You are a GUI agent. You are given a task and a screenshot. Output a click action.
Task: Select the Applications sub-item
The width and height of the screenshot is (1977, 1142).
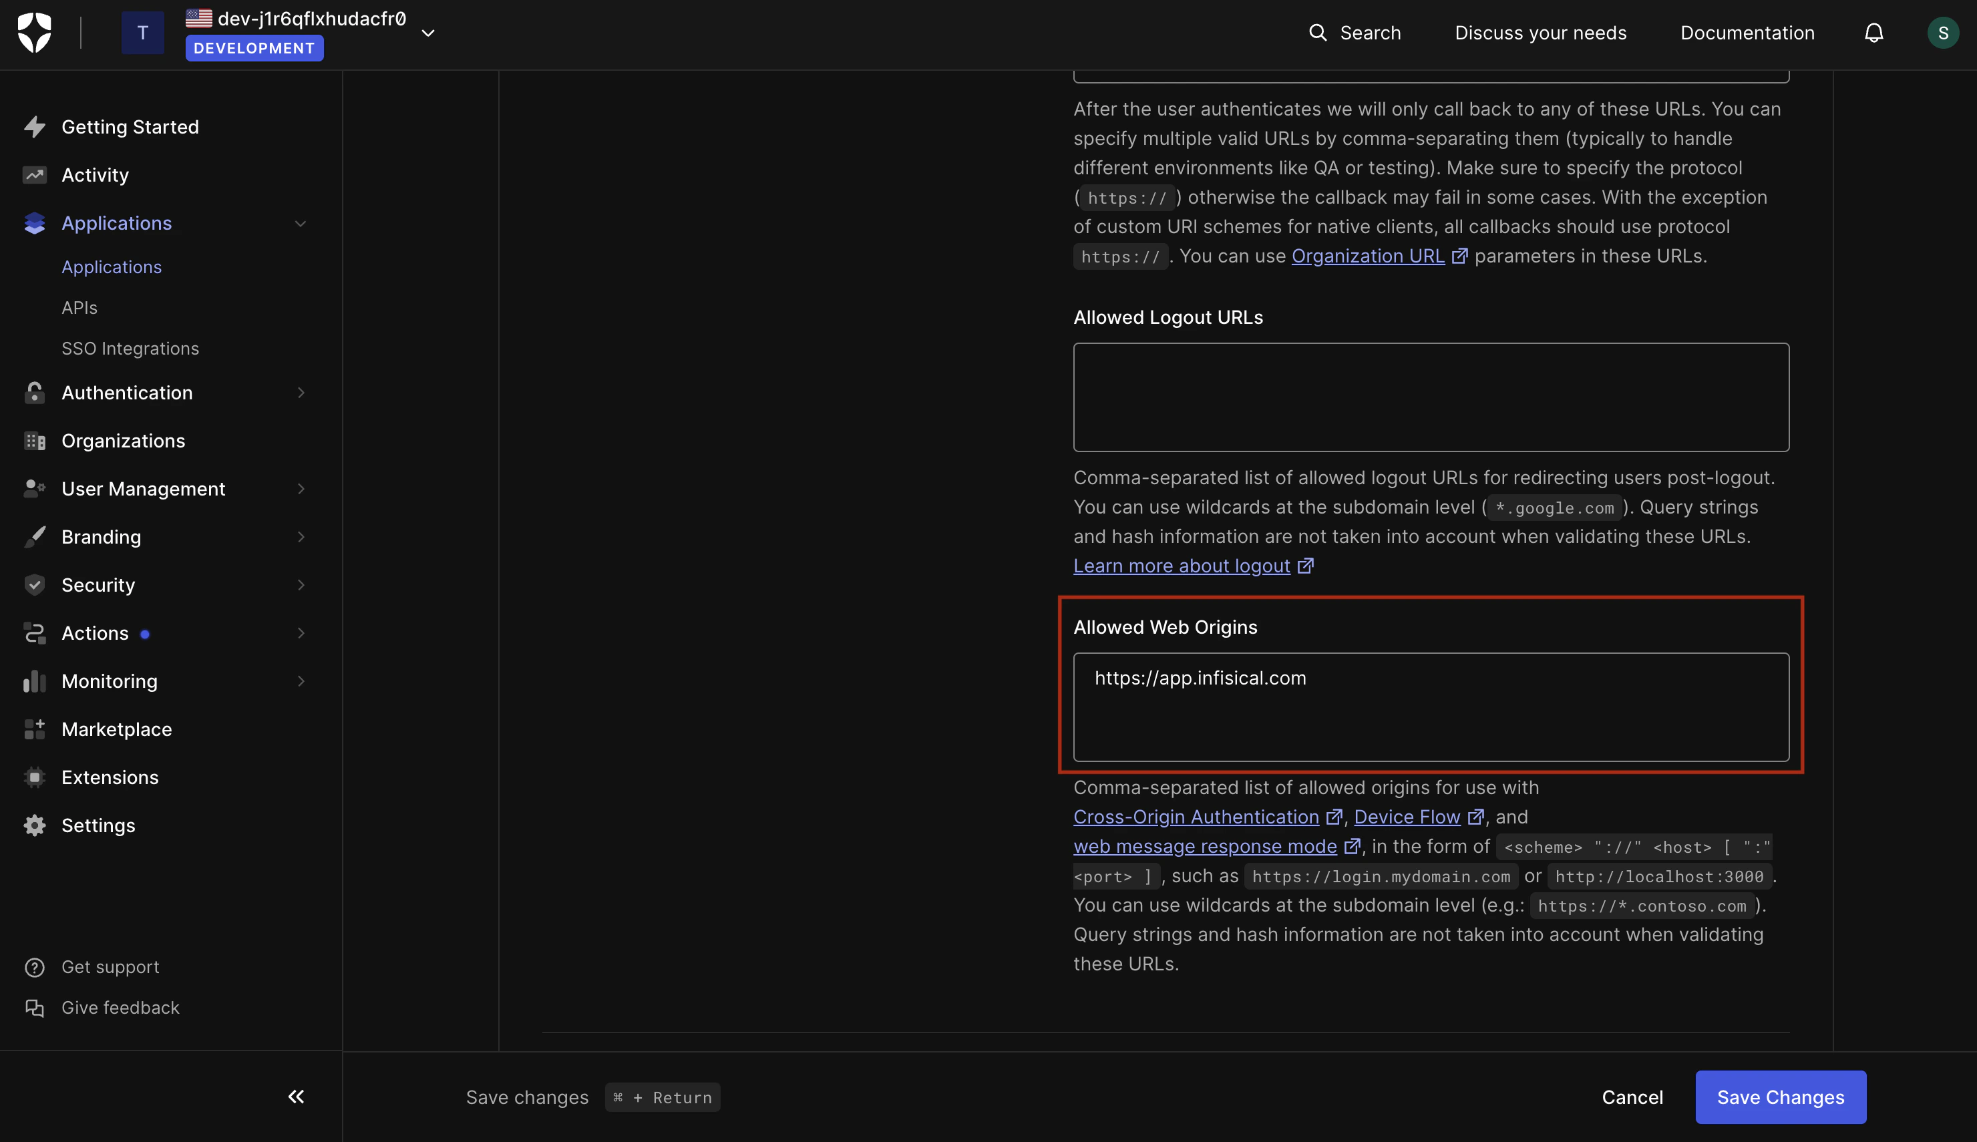click(112, 266)
